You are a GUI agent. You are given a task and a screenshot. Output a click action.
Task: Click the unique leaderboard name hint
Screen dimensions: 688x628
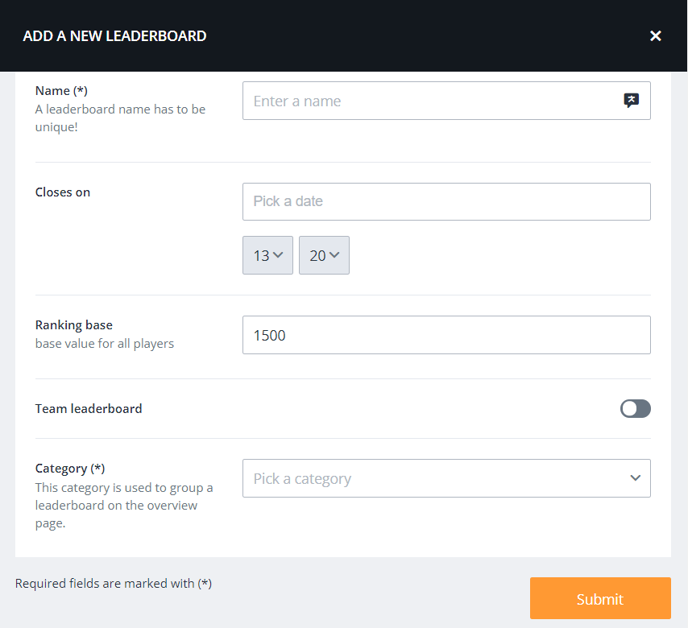click(x=120, y=118)
